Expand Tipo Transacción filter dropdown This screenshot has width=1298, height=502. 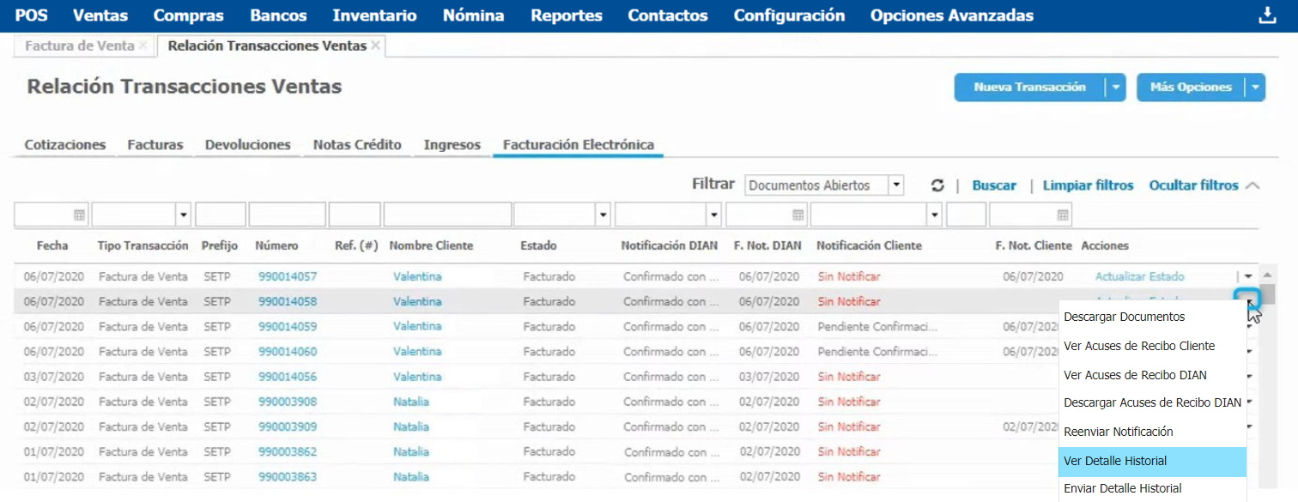coord(183,215)
